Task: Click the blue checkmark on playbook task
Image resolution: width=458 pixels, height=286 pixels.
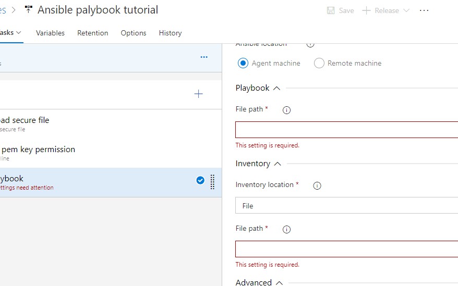Action: pos(200,180)
